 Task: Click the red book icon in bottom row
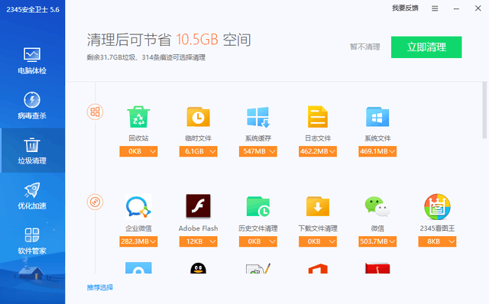(x=377, y=268)
